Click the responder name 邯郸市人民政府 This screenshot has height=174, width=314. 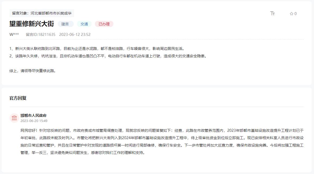33,115
